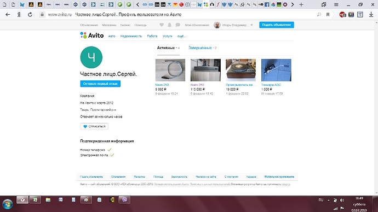
Task: Open Yandex Browser in the taskbar
Action: 22,199
